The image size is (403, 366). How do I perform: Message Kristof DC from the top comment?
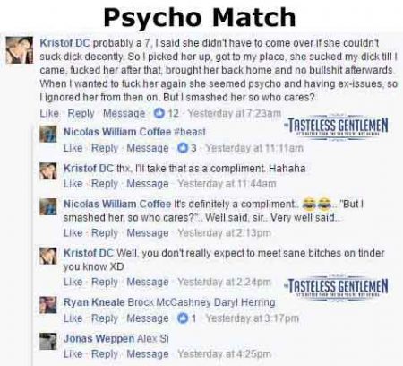click(124, 113)
